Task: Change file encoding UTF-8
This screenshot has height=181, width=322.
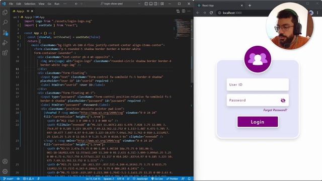Action: click(120, 179)
